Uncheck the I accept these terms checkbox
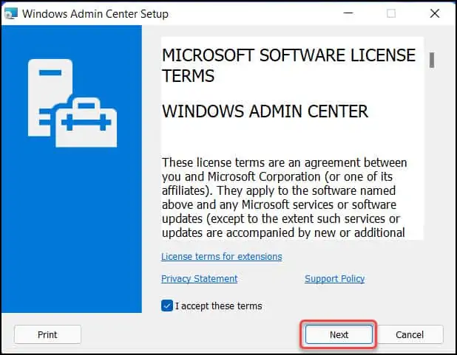 pos(167,306)
